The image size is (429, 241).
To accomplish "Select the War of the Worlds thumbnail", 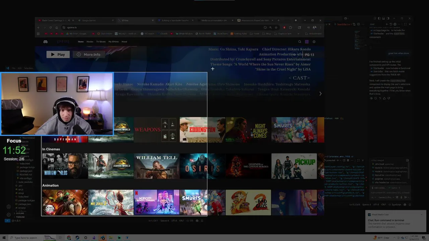I will [x=65, y=166].
